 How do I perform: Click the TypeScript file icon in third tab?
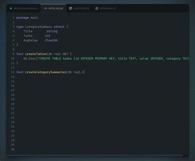pyautogui.click(x=70, y=8)
